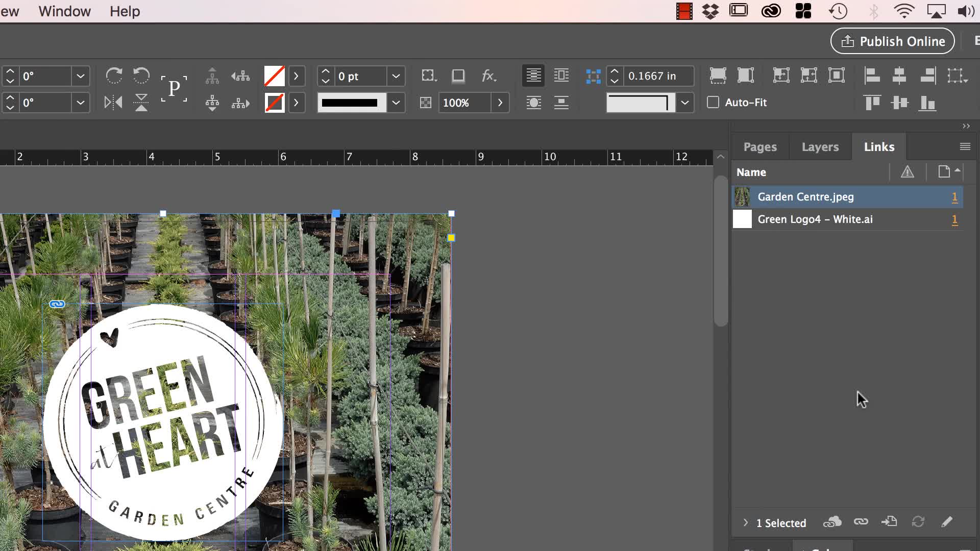The height and width of the screenshot is (551, 980).
Task: Open Dropbox menu bar icon
Action: tap(710, 11)
